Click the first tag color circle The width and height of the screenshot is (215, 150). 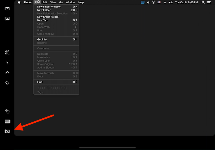coord(39,88)
